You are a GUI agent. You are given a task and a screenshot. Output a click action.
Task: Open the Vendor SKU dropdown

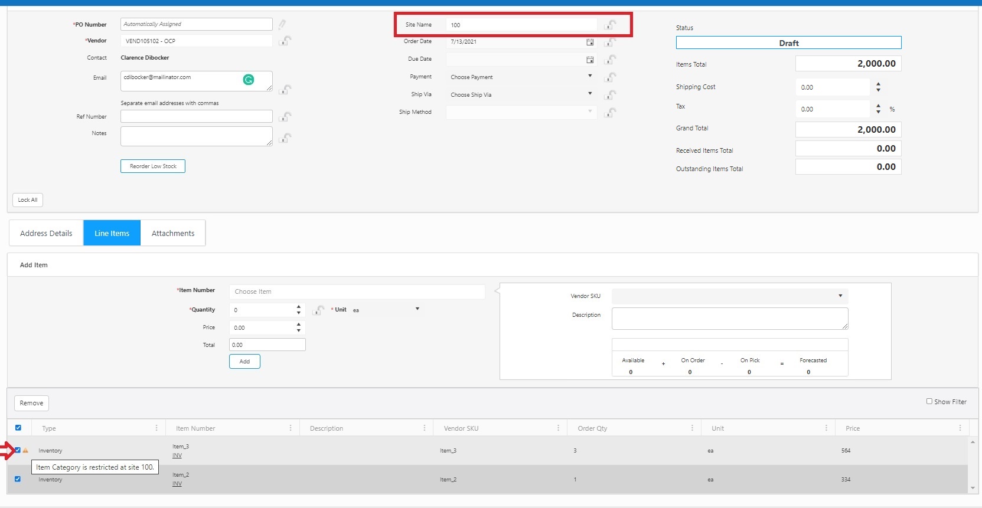pyautogui.click(x=729, y=296)
